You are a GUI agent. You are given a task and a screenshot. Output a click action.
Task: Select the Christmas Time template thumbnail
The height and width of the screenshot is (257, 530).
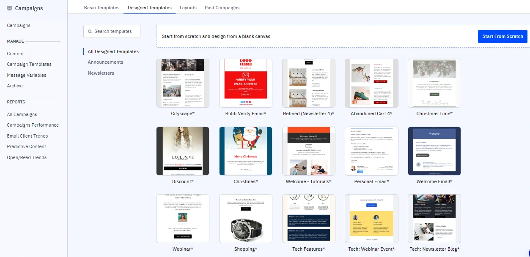[x=434, y=83]
